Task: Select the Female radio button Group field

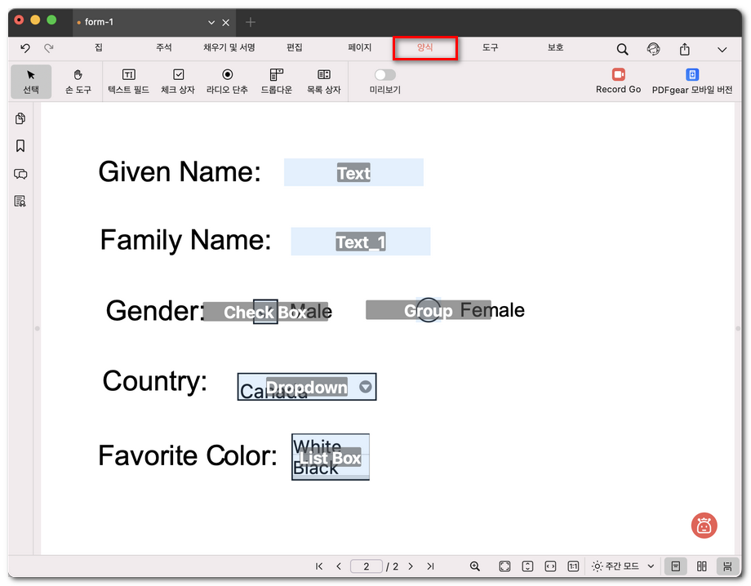Action: point(428,310)
